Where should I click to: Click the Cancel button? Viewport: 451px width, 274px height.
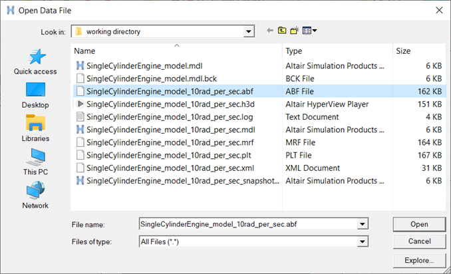point(419,241)
